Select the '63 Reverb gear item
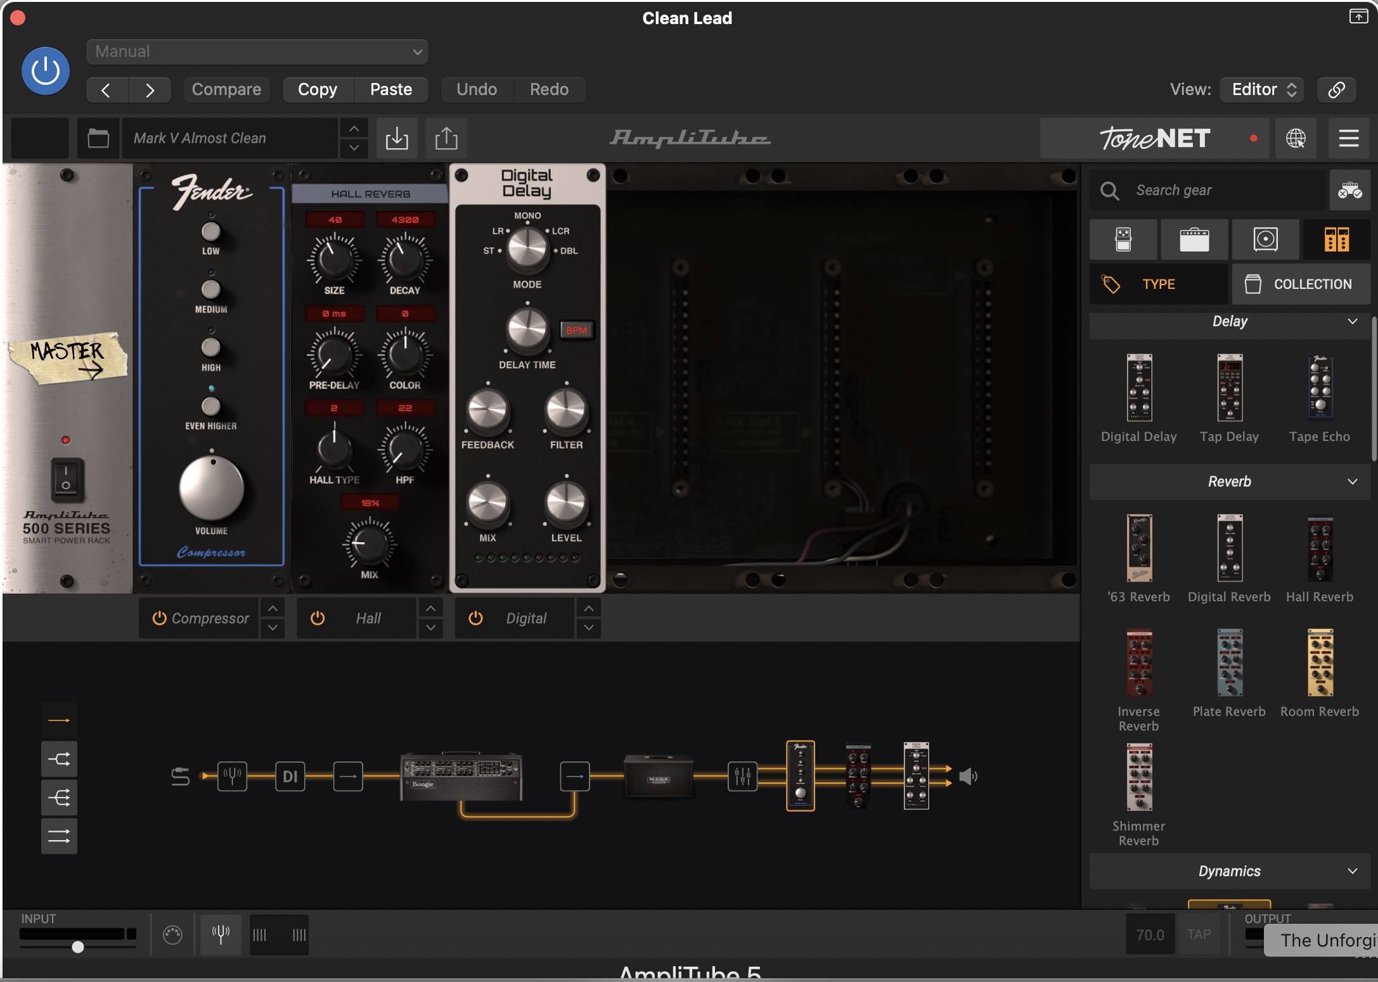Image resolution: width=1378 pixels, height=982 pixels. pos(1139,548)
